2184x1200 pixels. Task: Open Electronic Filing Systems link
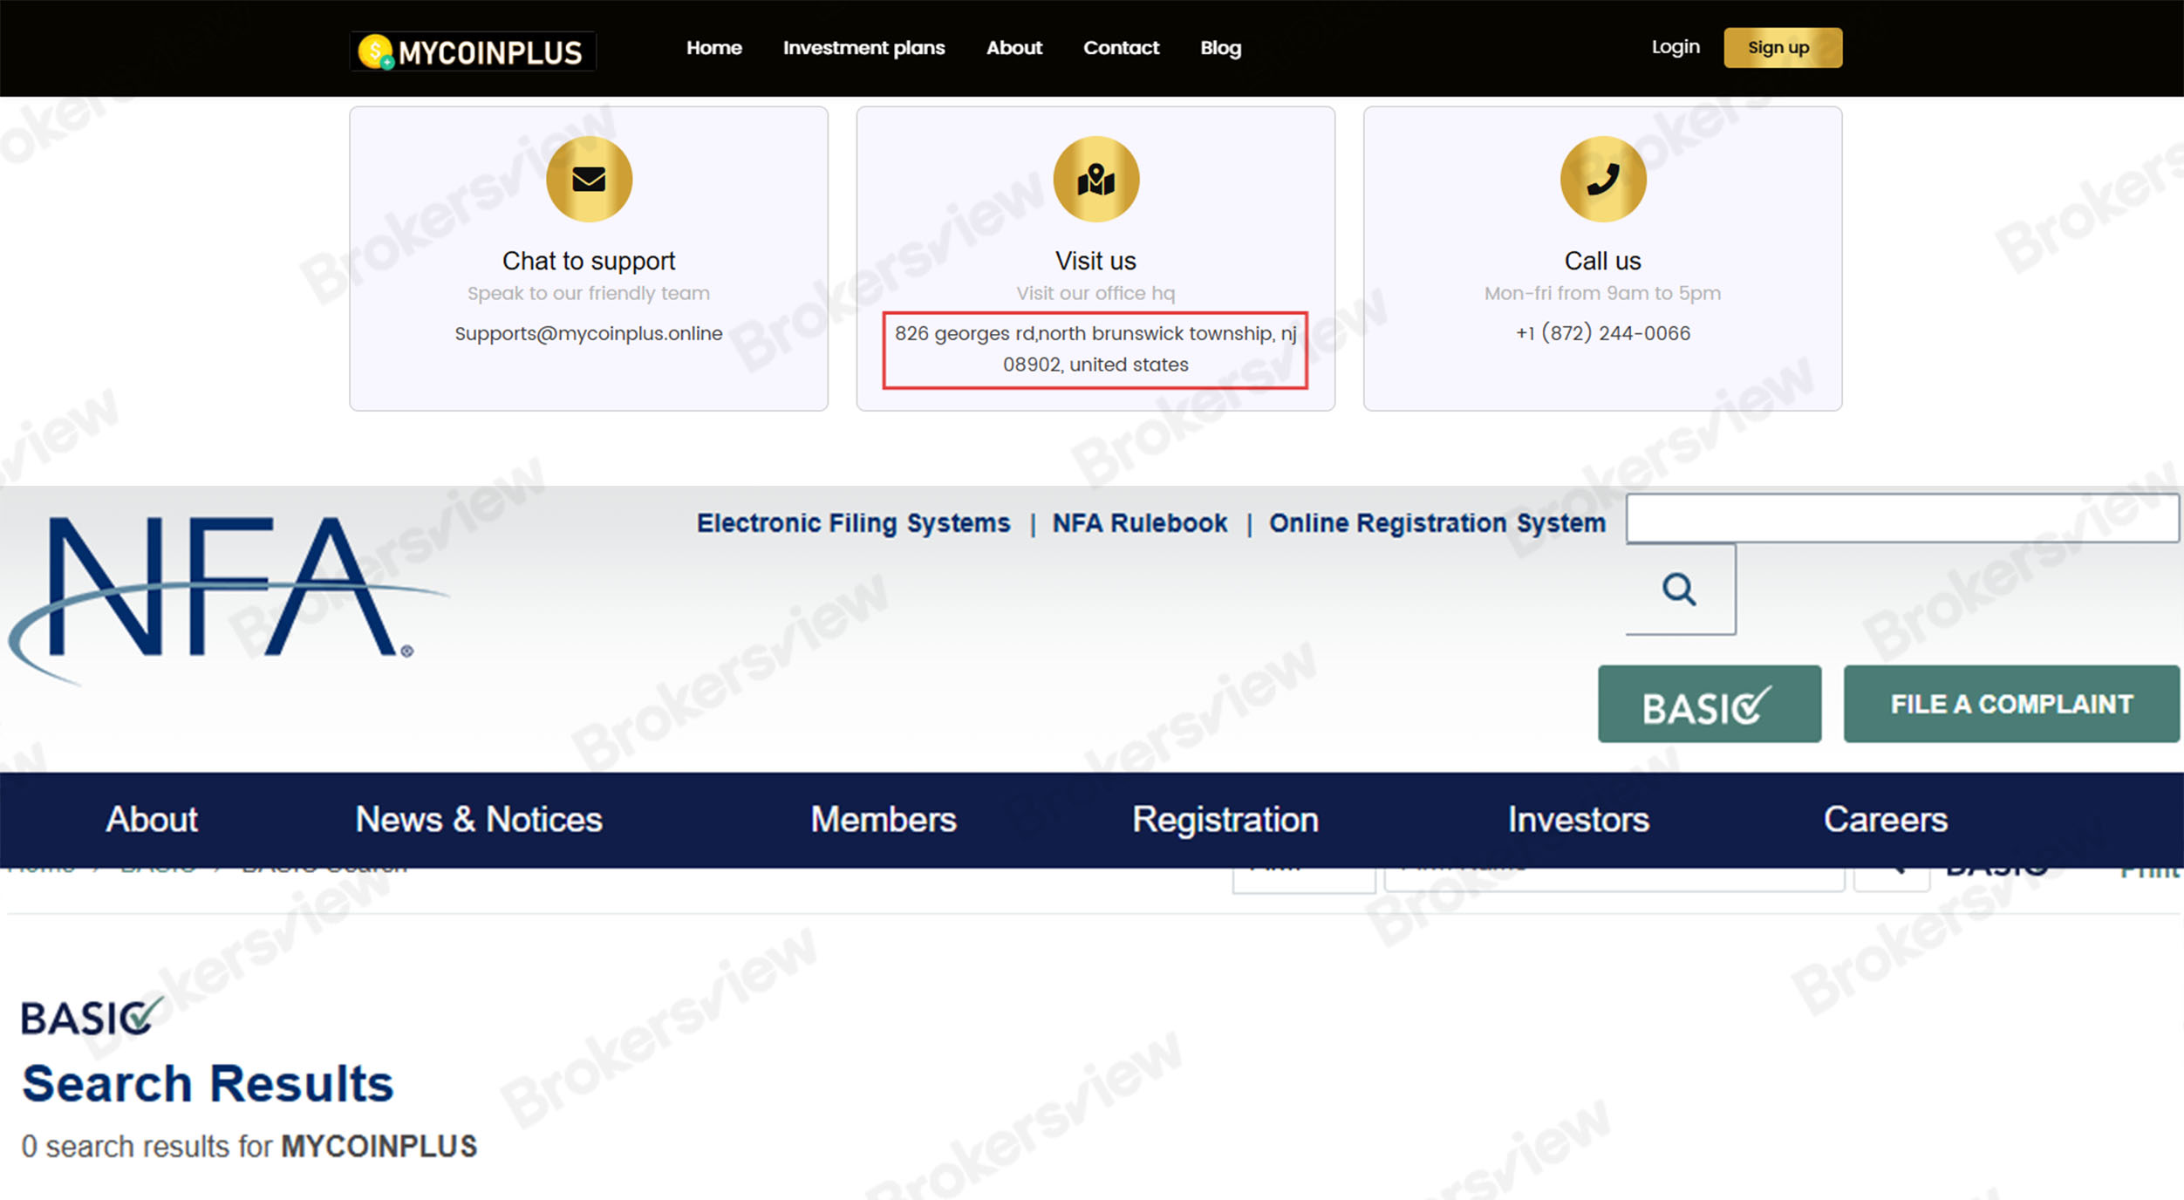[853, 523]
